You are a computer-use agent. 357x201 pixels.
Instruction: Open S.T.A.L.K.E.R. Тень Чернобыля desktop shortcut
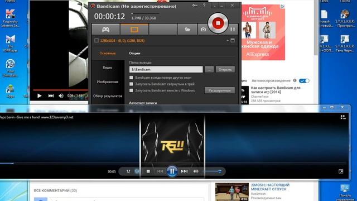pos(345,44)
